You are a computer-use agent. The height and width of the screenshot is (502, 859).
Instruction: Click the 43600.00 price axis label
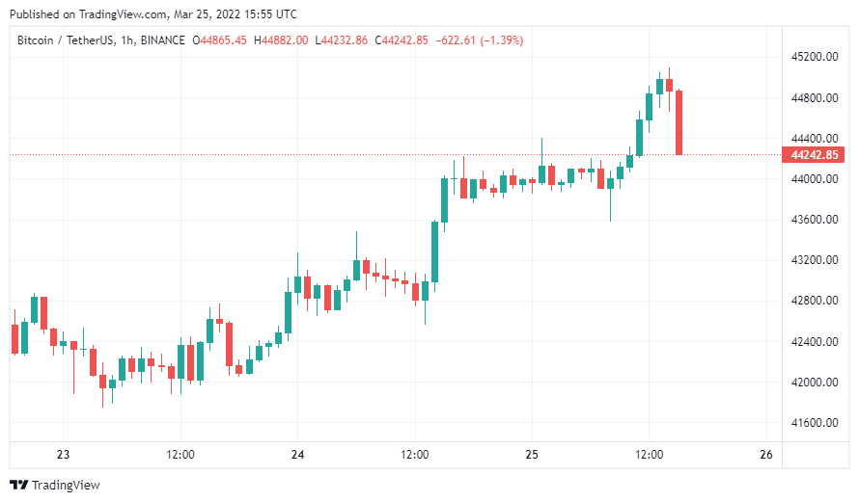point(815,220)
